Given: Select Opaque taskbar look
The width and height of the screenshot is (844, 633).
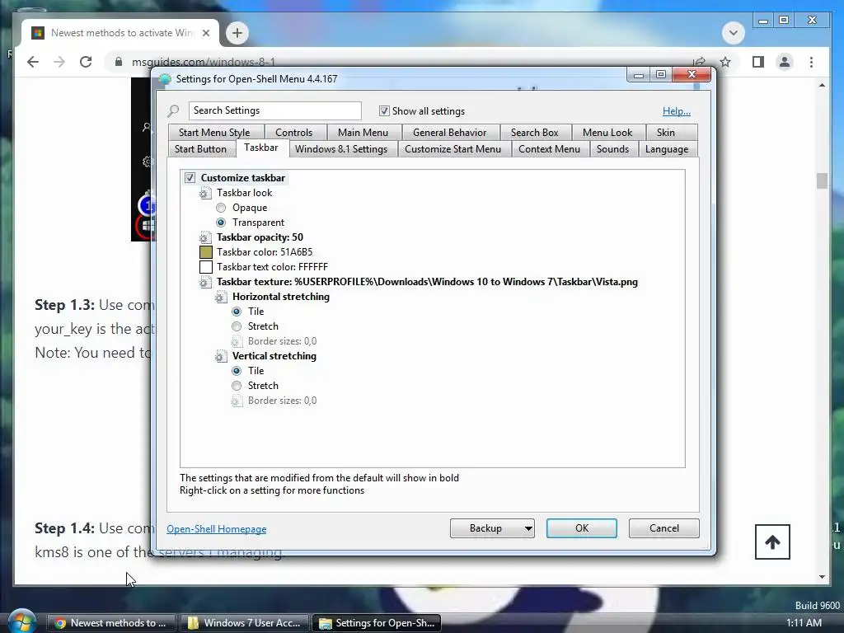Looking at the screenshot, I should 221,208.
